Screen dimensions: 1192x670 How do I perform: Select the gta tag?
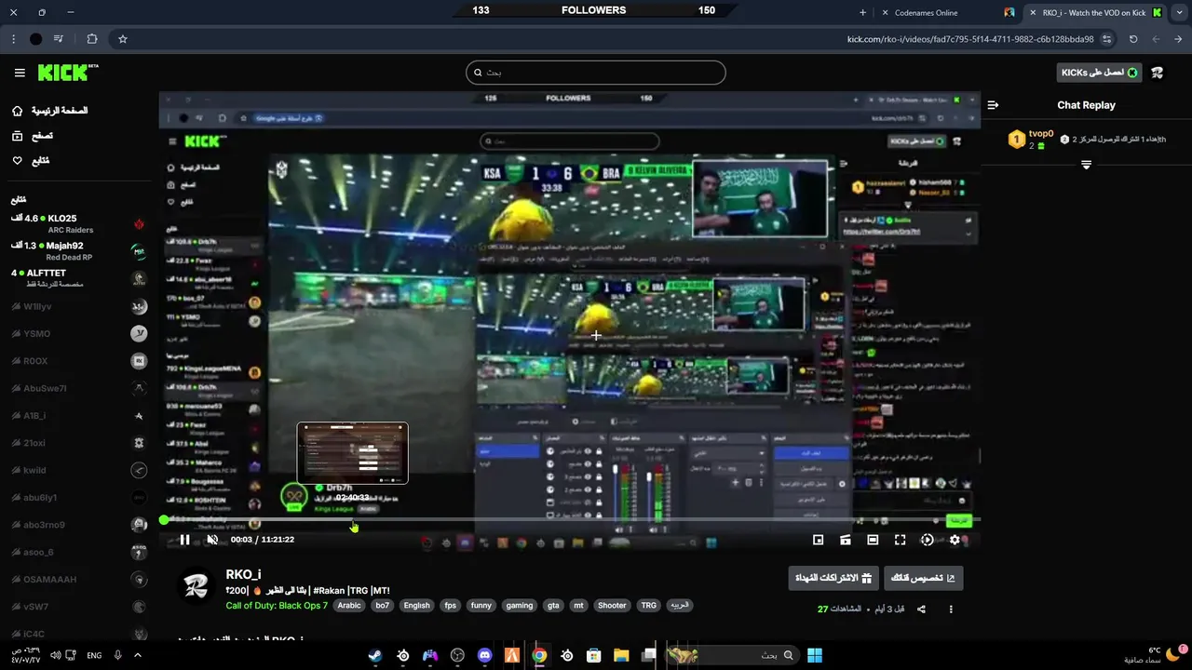(x=553, y=606)
